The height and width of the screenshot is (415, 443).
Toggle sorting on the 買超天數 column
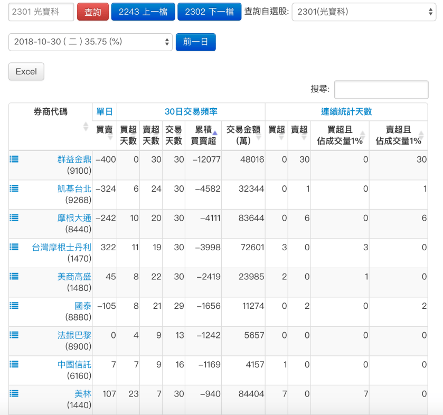[x=127, y=135]
